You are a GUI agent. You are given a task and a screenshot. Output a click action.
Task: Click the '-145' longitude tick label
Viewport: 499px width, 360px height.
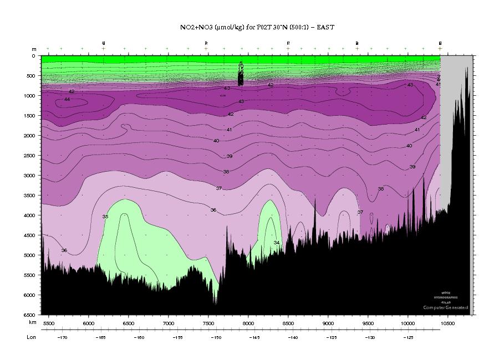[x=254, y=337]
